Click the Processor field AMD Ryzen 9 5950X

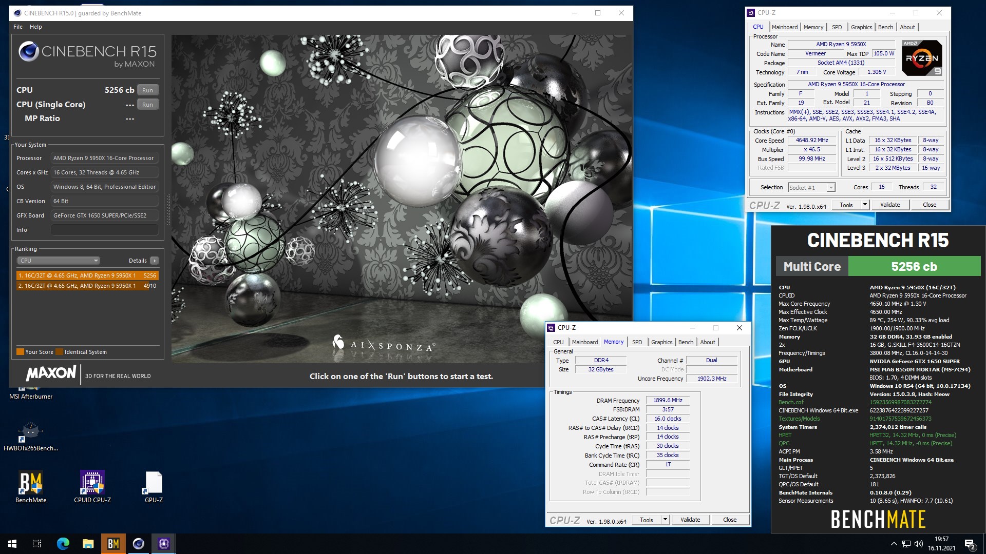[105, 158]
